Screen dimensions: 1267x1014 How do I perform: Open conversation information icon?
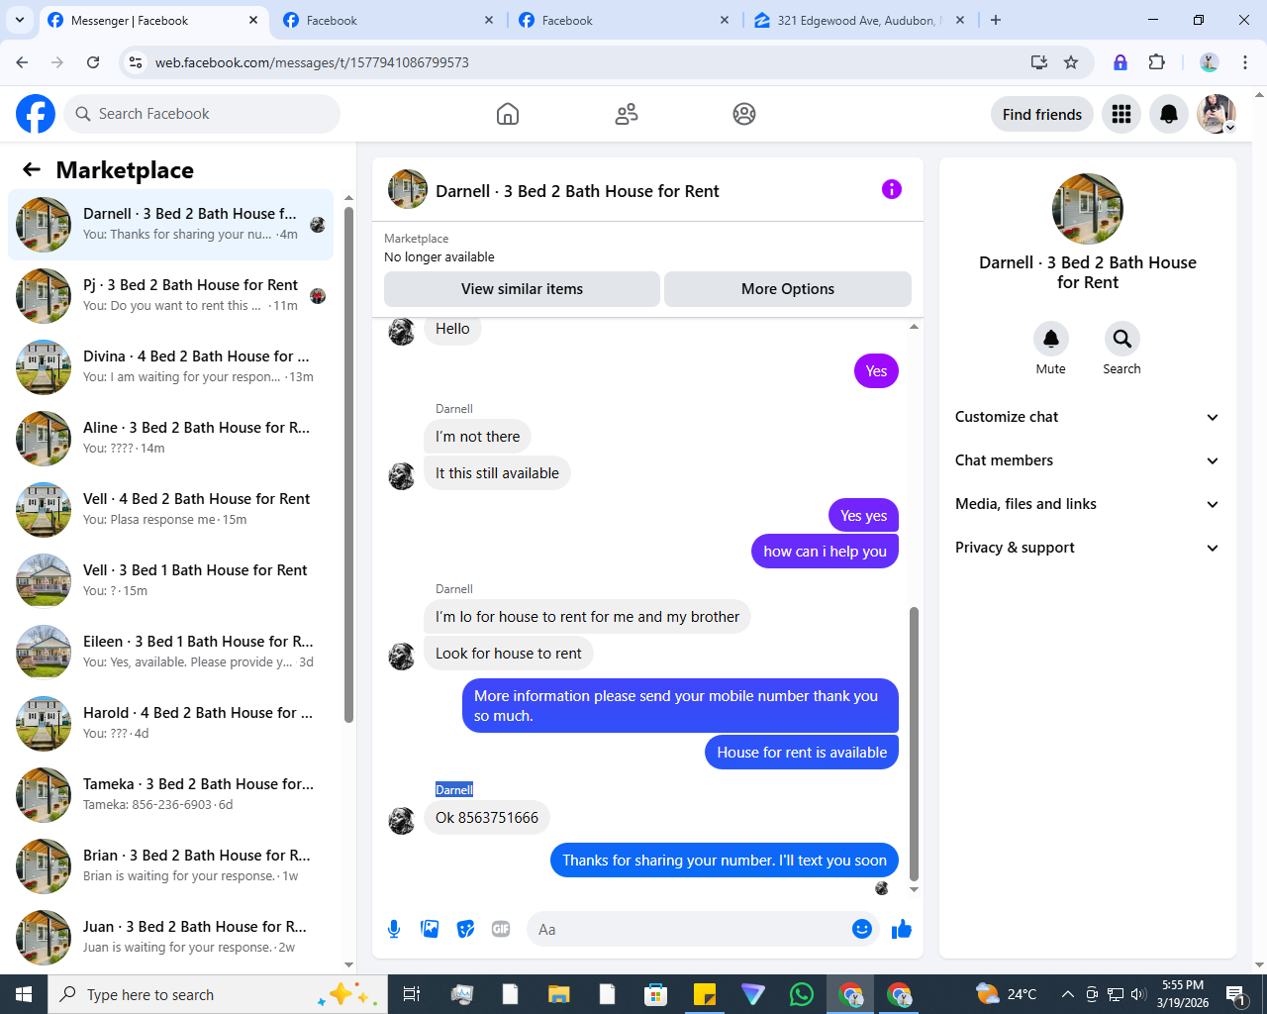coord(892,189)
